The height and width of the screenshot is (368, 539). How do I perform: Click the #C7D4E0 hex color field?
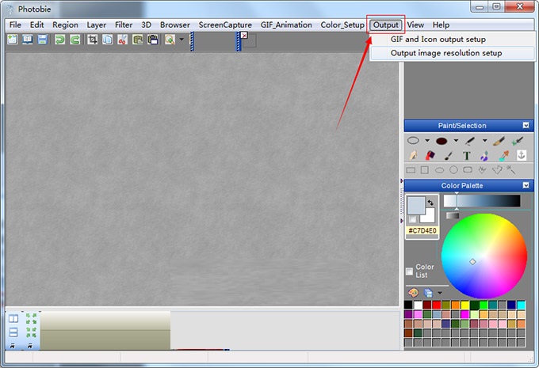coord(422,230)
